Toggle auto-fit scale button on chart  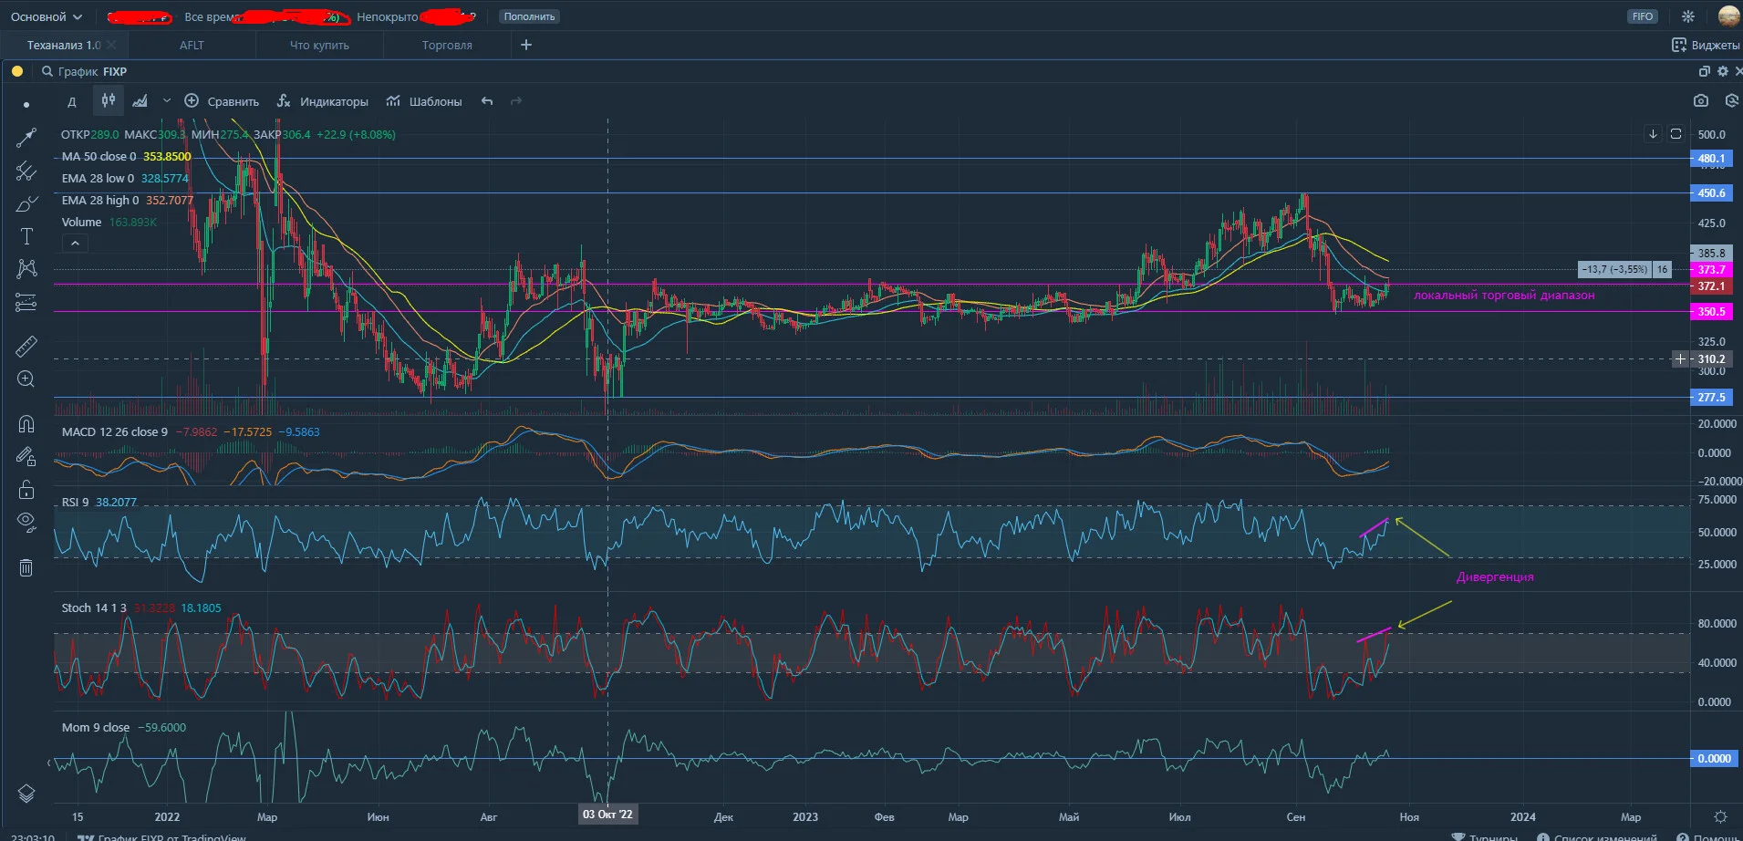pos(1676,134)
